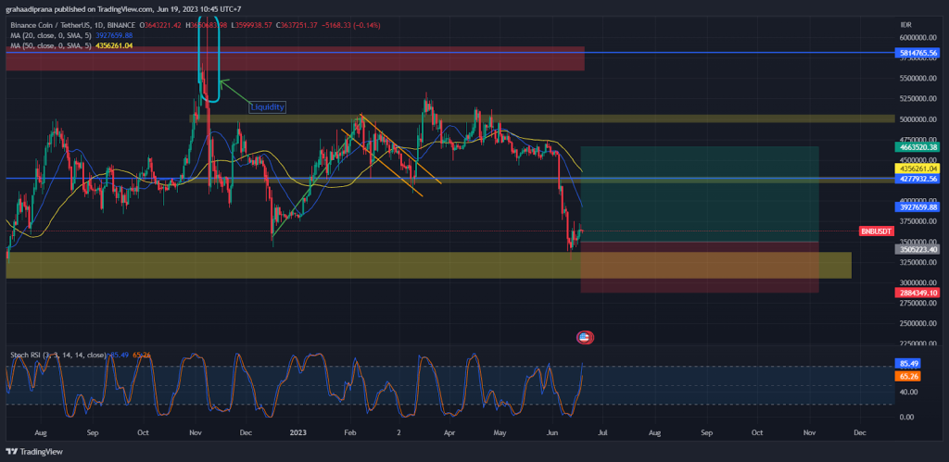This screenshot has width=949, height=462.
Task: Click the 2023 year label on time axis
Action: [x=297, y=433]
